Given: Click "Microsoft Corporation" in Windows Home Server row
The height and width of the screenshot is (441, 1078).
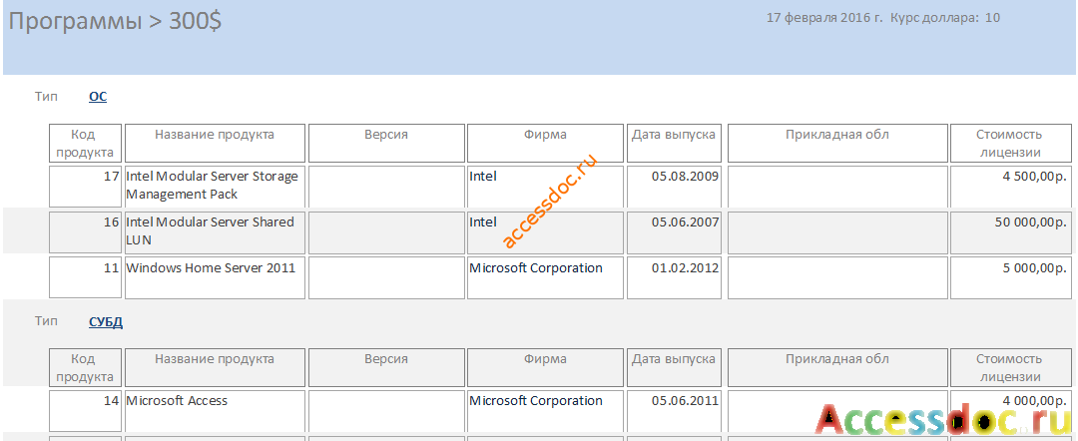Looking at the screenshot, I should coord(546,278).
